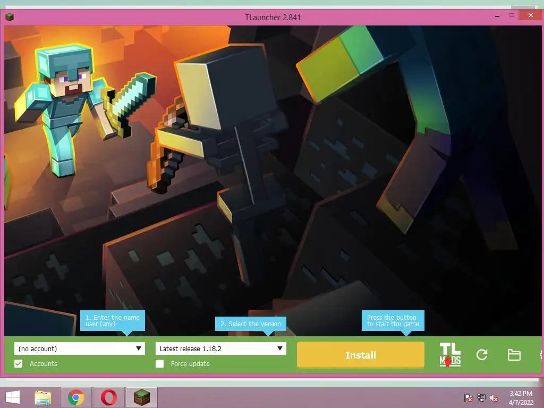Screen dimensions: 544x408
Task: Click the muted volume tray icon
Action: click(x=494, y=398)
